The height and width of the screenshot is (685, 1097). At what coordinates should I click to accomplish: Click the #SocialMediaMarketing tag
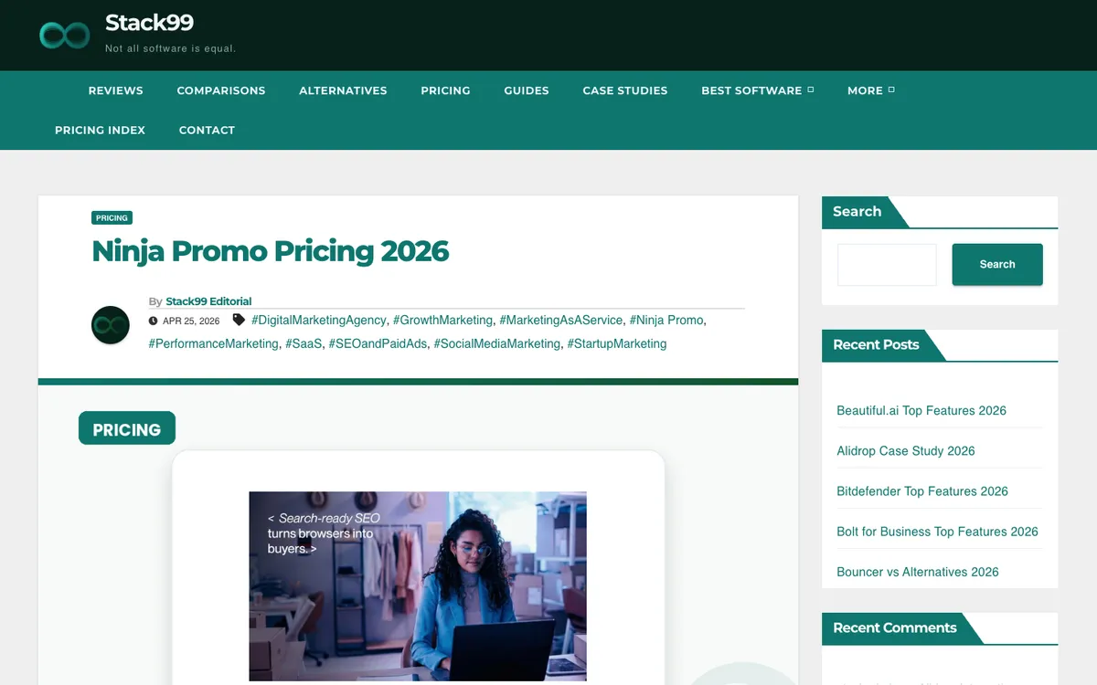coord(496,343)
